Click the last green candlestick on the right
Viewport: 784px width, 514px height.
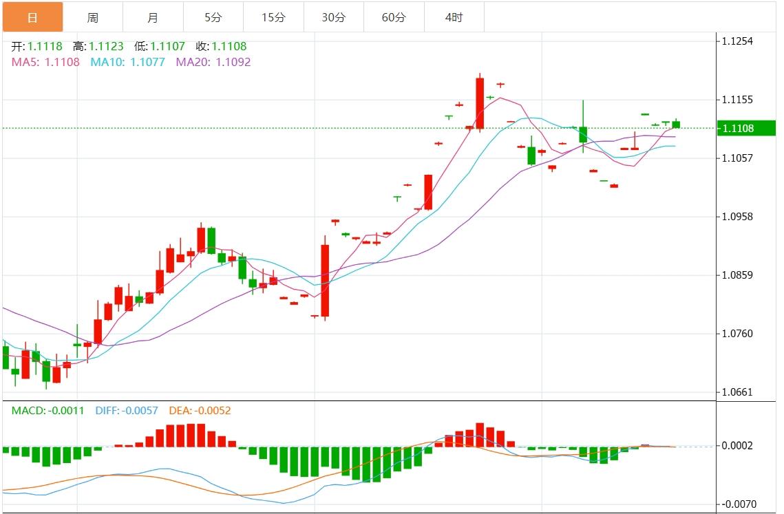coord(676,125)
